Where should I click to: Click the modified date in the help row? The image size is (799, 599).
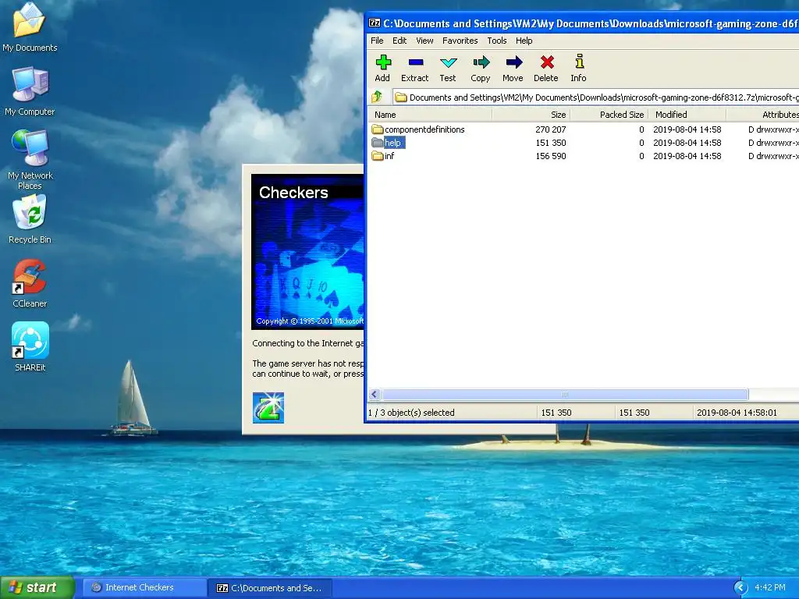click(x=687, y=143)
